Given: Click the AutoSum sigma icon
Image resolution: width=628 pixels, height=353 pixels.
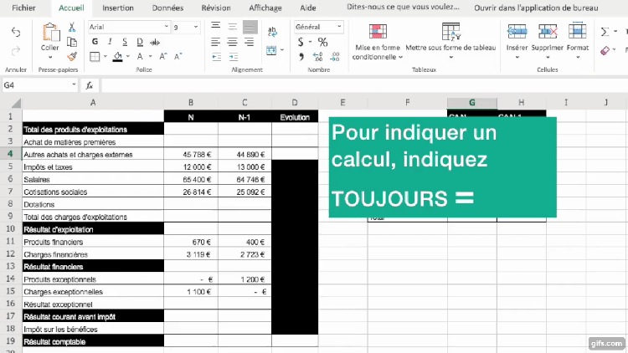Looking at the screenshot, I should tap(605, 32).
